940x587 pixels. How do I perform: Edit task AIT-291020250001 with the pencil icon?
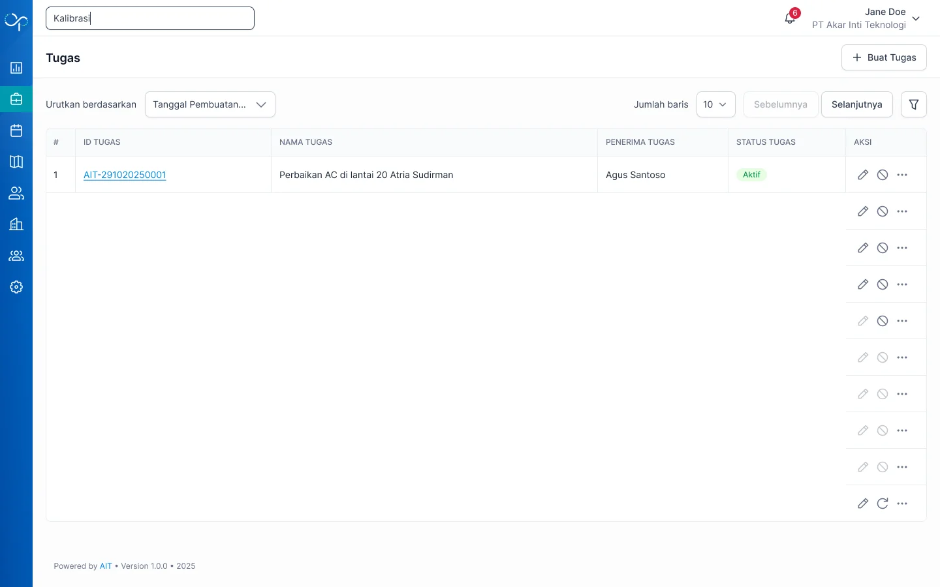tap(863, 175)
